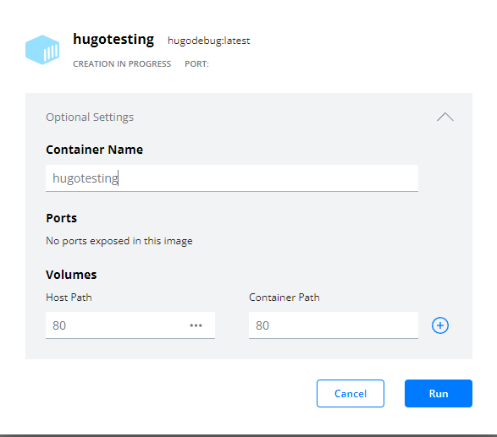The image size is (497, 437).
Task: Run the hugotesting container
Action: [439, 393]
